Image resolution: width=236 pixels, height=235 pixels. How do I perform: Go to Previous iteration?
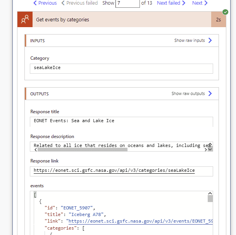click(x=45, y=3)
